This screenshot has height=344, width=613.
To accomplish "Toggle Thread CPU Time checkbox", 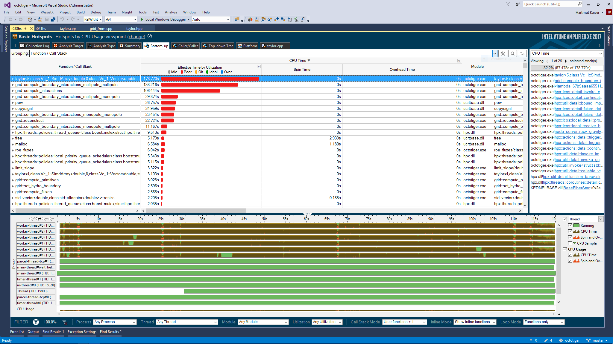I will coord(570,231).
